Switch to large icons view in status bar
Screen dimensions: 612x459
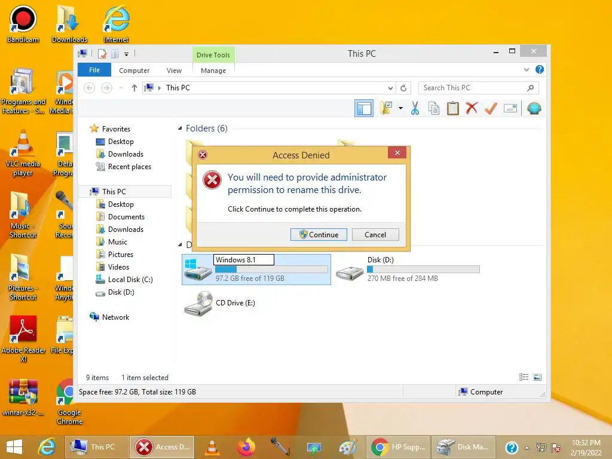point(537,377)
